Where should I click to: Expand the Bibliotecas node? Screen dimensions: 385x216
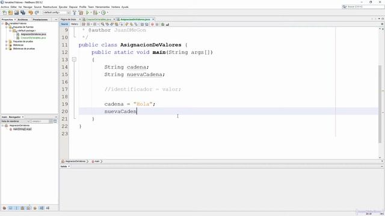click(x=7, y=45)
